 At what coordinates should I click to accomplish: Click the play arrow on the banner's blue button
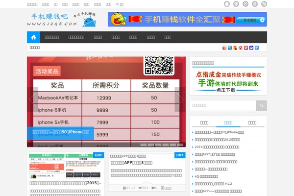point(262,20)
